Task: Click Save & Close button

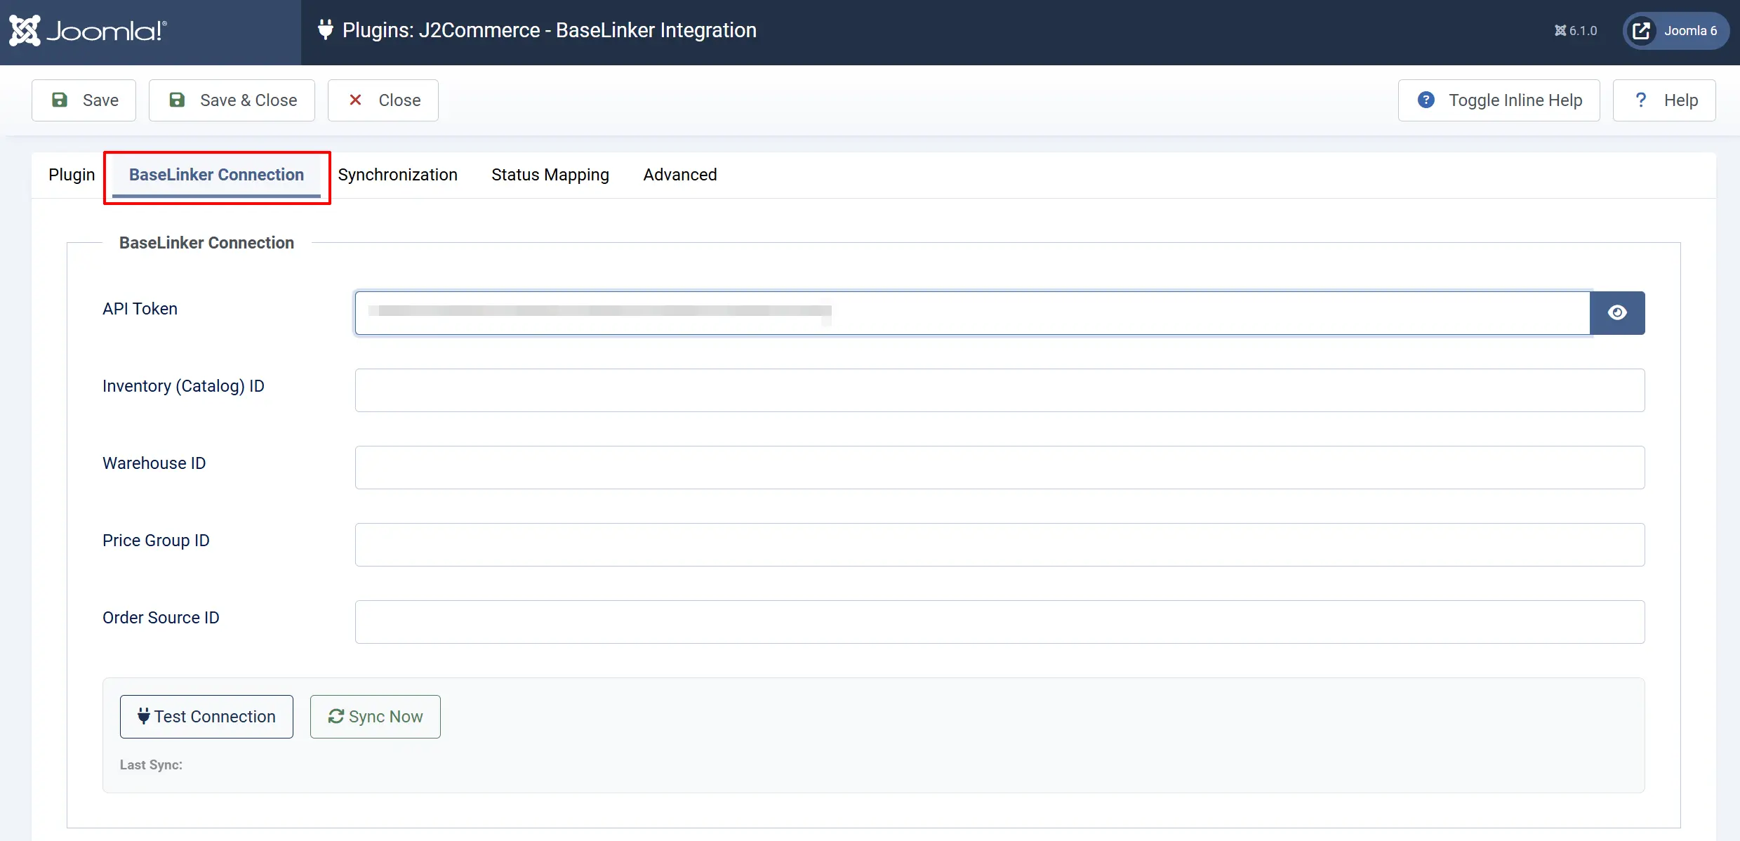Action: click(232, 100)
